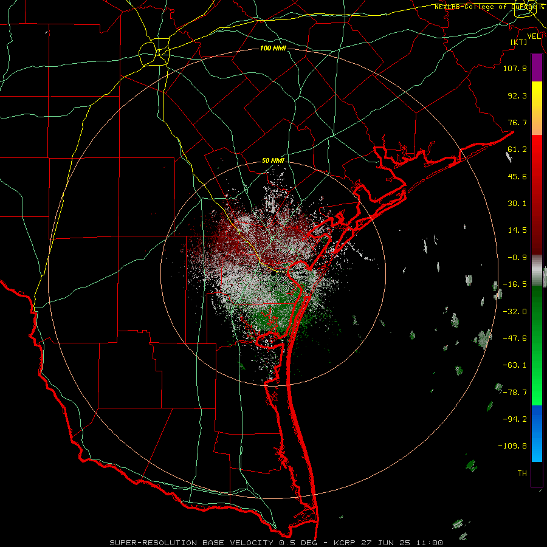Pick the gray near-zero segment of the color bar
The width and height of the screenshot is (547, 547).
coord(537,270)
